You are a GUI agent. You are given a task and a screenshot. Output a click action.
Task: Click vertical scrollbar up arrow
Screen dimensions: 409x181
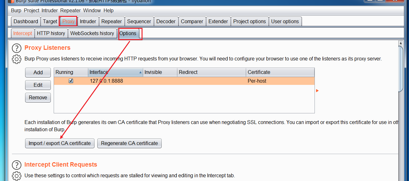[401, 43]
